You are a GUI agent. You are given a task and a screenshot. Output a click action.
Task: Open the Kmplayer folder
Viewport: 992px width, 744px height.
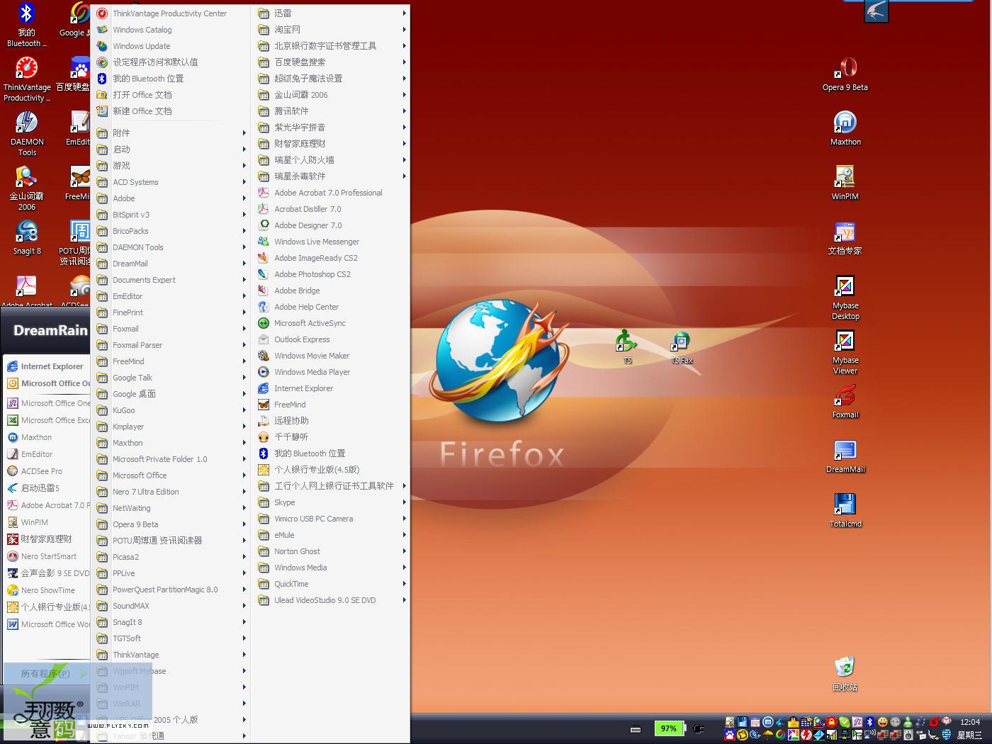tap(171, 427)
